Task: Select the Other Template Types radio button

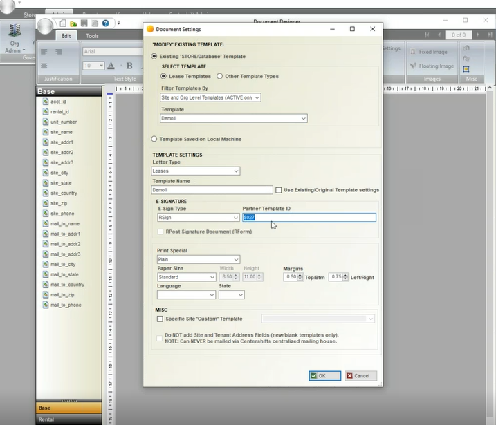Action: (220, 76)
